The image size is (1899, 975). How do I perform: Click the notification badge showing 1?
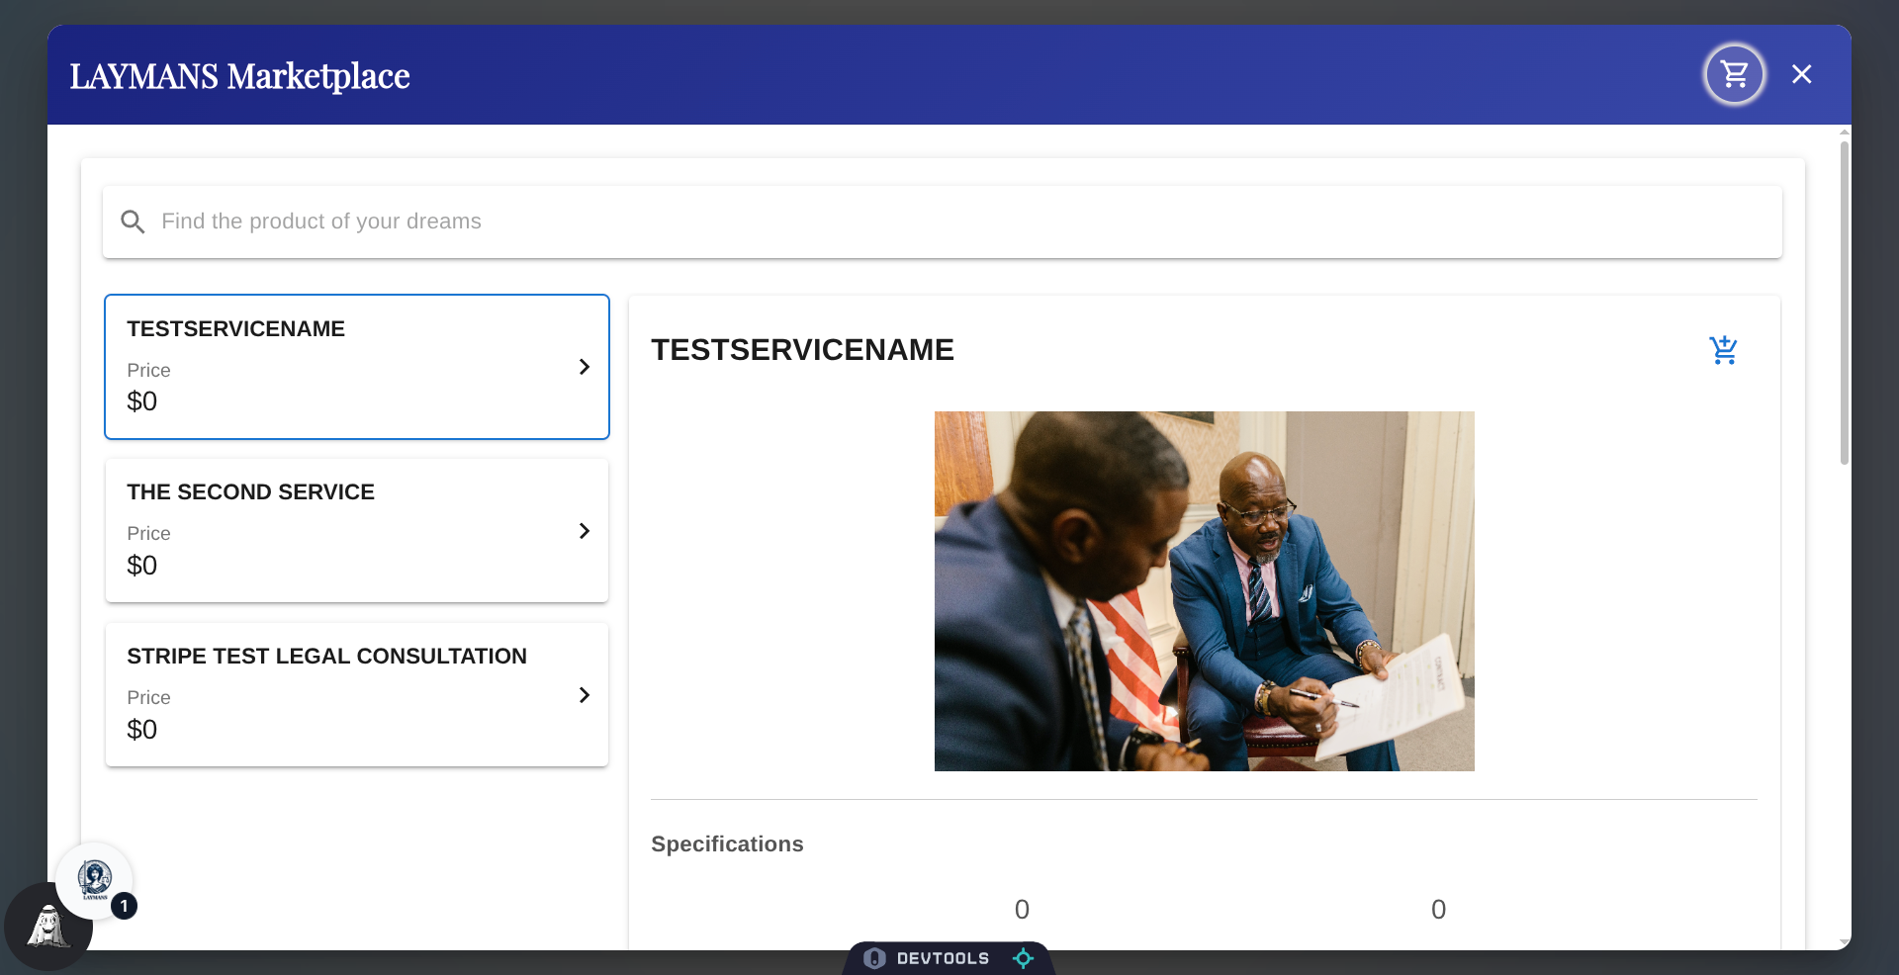point(124,906)
